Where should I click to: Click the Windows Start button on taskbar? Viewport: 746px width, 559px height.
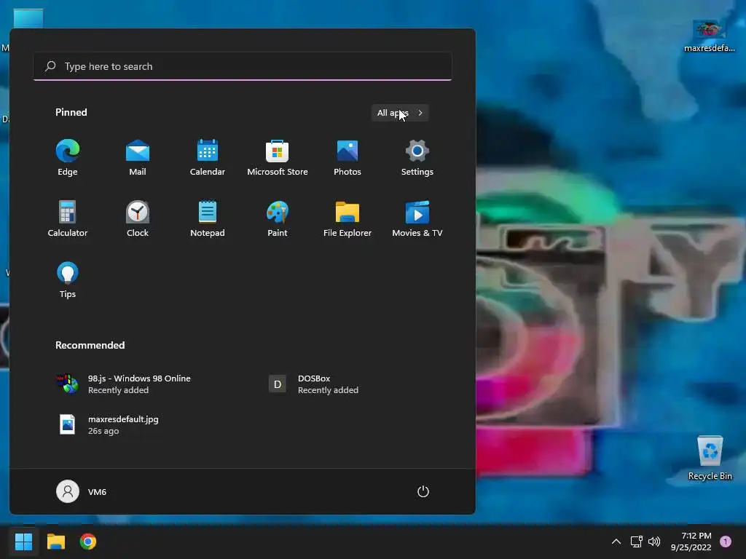(23, 542)
